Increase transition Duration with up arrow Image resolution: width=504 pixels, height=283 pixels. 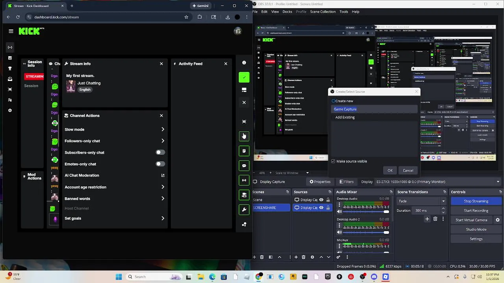tap(443, 209)
